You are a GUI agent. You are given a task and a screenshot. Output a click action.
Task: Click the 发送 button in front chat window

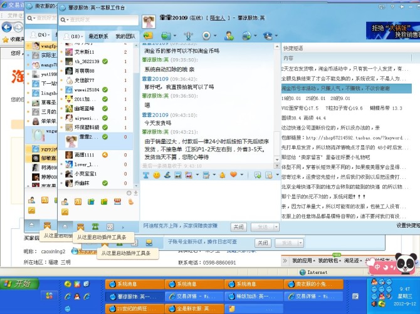pos(263,227)
